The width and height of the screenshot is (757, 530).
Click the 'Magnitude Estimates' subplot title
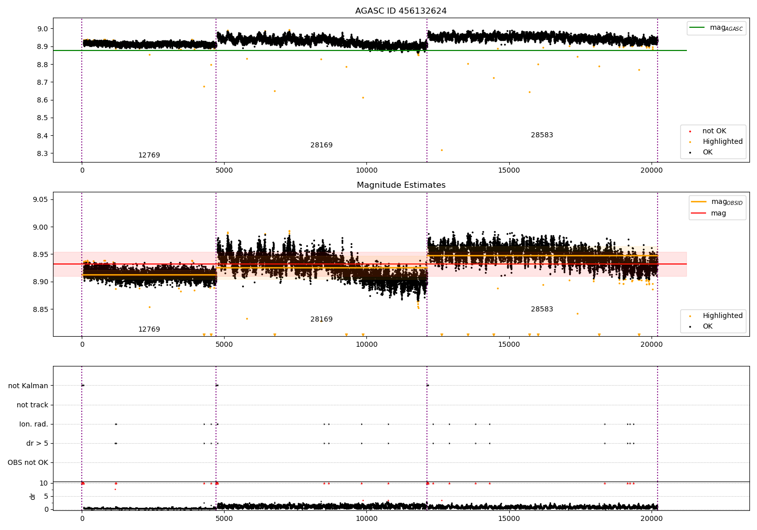[x=401, y=185]
